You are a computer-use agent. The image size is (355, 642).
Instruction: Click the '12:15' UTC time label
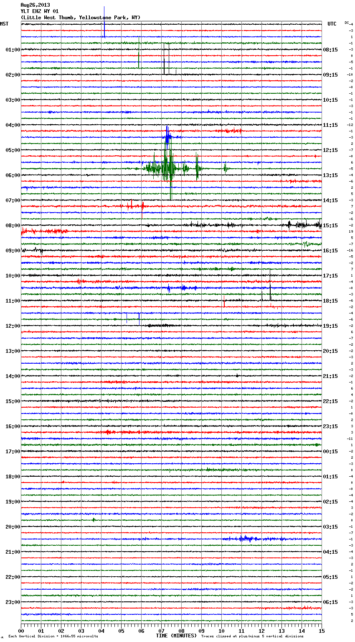click(x=330, y=150)
